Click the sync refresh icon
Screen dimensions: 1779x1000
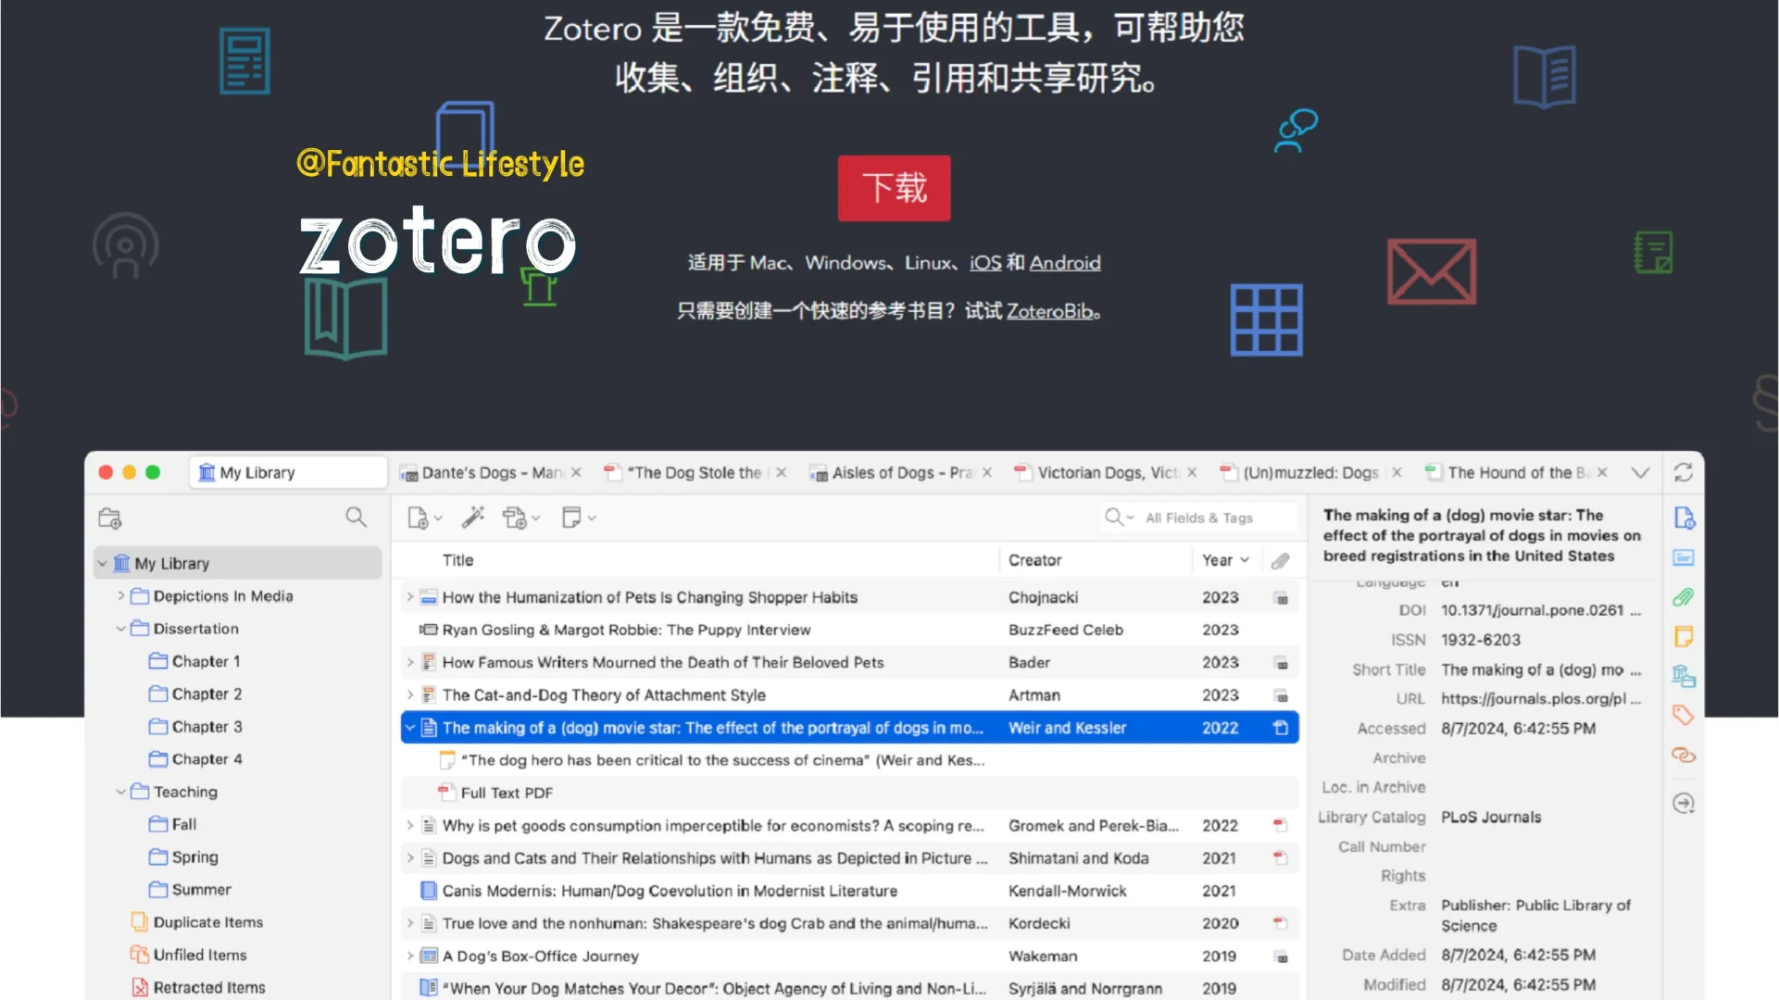click(x=1683, y=472)
